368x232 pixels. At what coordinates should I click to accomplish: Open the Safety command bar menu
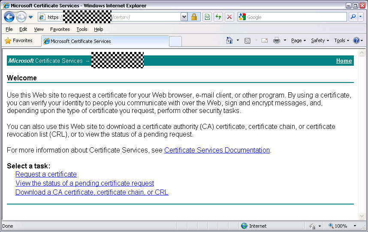(320, 40)
